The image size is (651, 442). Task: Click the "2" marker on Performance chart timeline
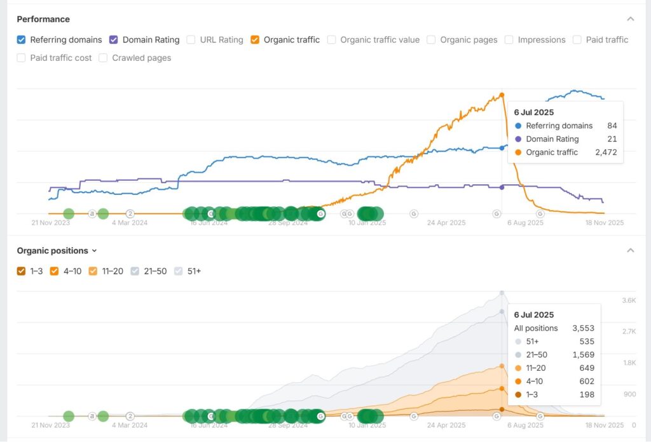tap(130, 214)
